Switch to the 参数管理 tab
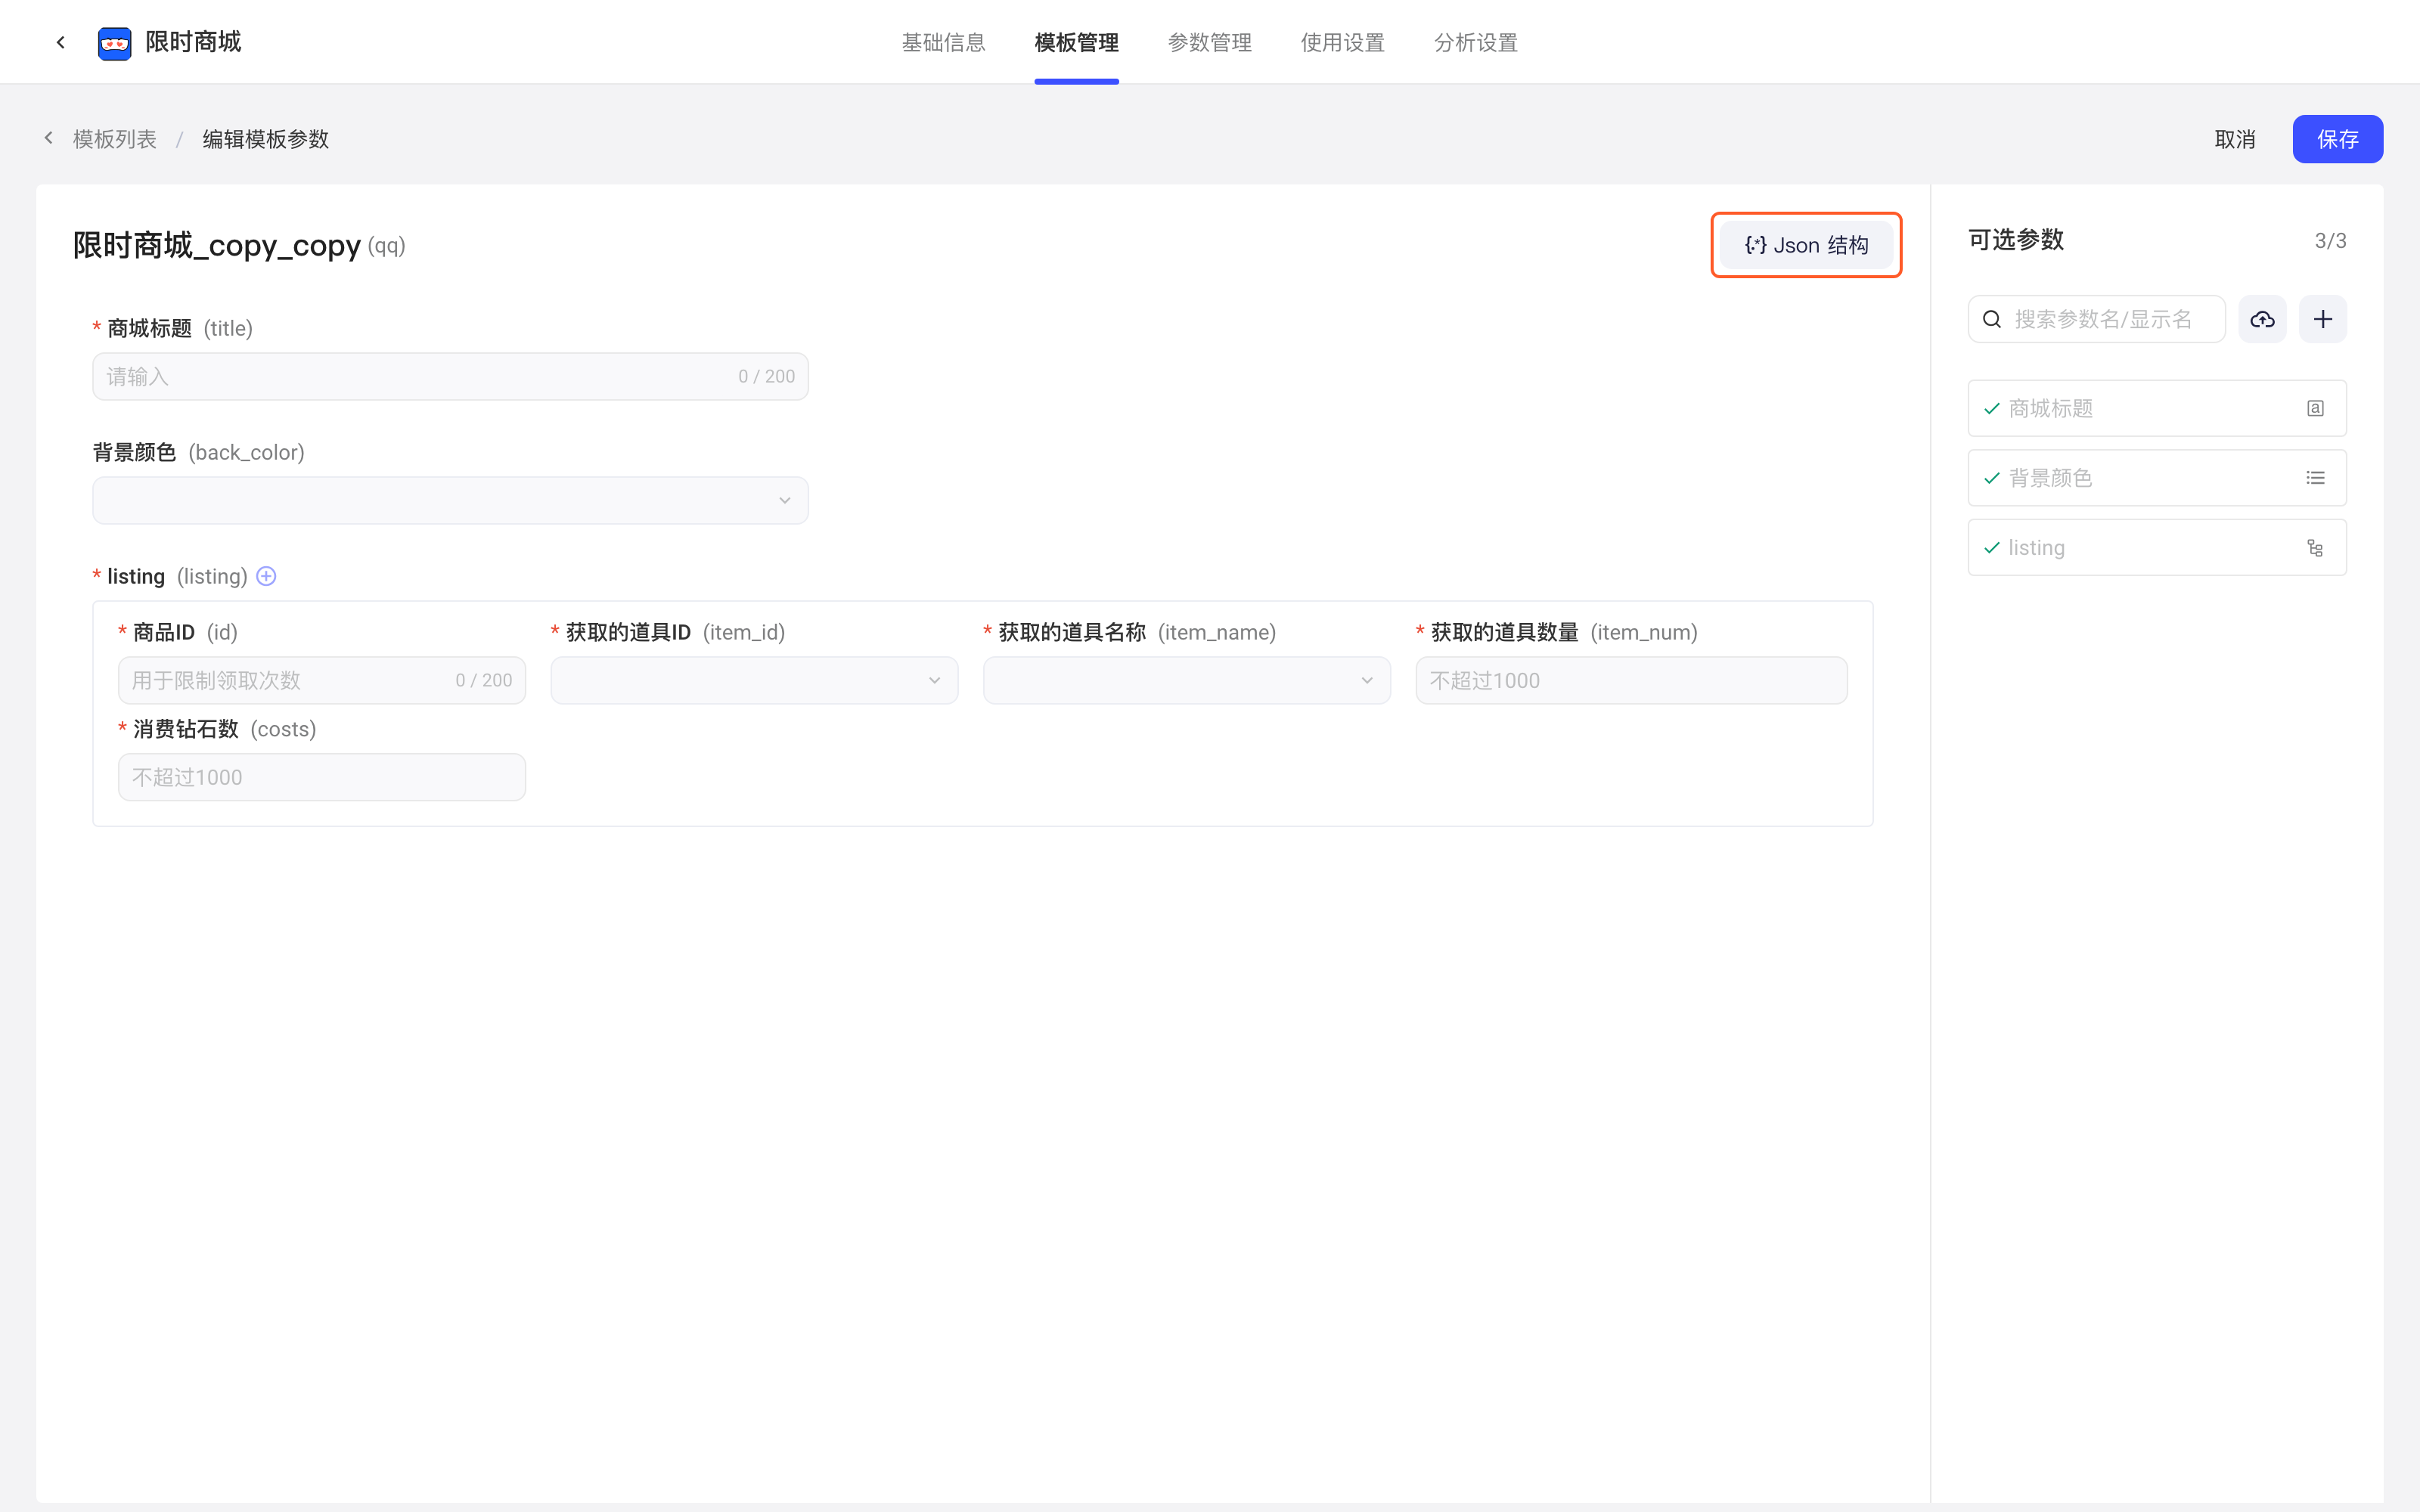This screenshot has width=2420, height=1512. pos(1209,42)
